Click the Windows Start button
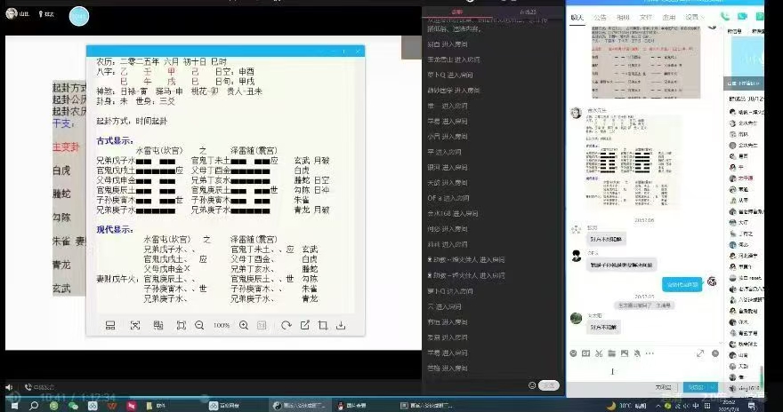The width and height of the screenshot is (783, 412). pos(11,405)
